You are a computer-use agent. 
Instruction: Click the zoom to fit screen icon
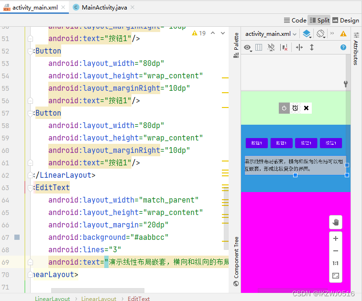tap(335, 276)
